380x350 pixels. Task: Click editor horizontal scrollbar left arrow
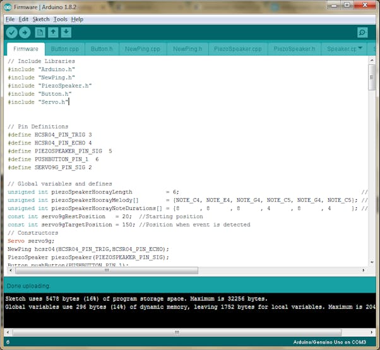click(x=11, y=270)
